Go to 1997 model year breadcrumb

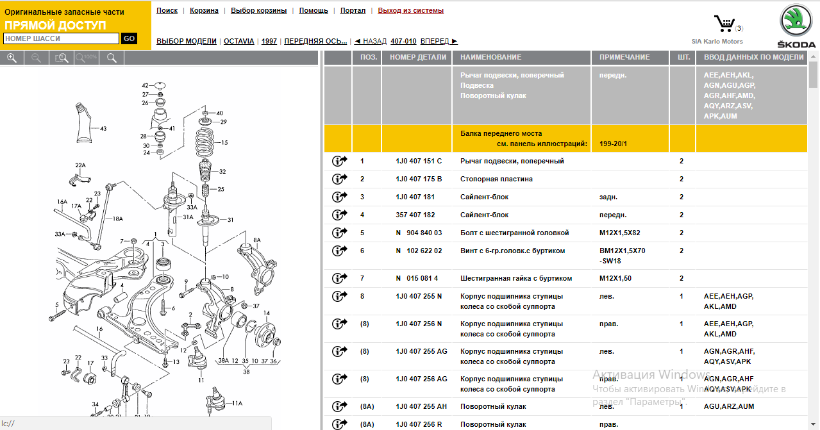tap(269, 41)
